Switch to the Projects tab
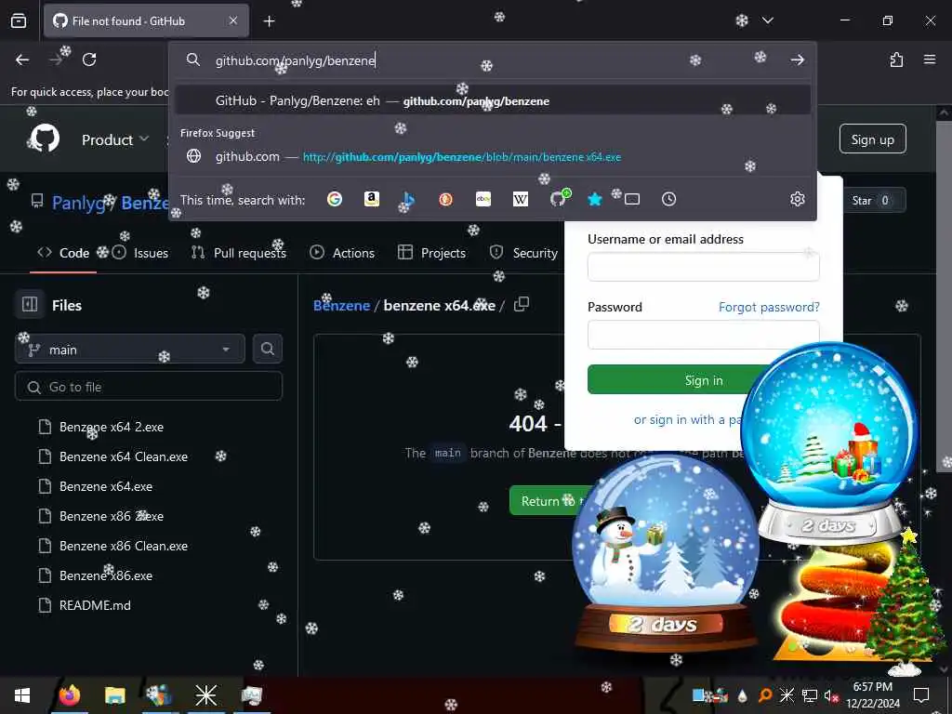This screenshot has width=952, height=714. tap(431, 253)
